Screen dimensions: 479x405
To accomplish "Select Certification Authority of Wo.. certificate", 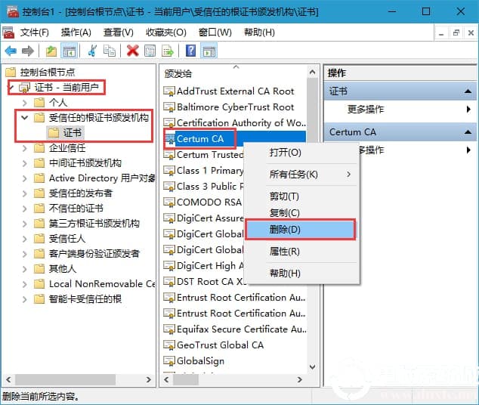I will click(x=235, y=122).
